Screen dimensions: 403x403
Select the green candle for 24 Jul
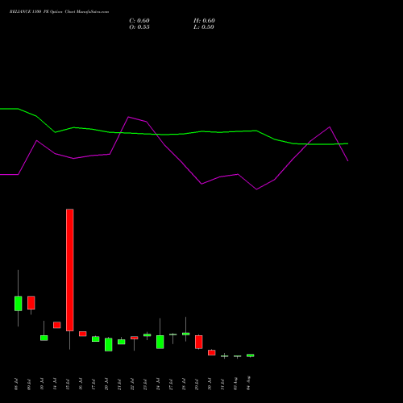pyautogui.click(x=160, y=342)
